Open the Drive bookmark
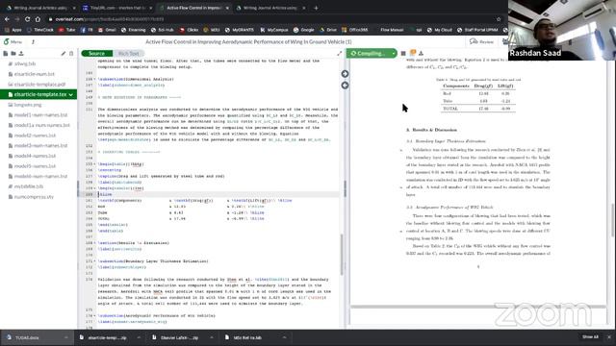The image size is (616, 346). point(328,30)
